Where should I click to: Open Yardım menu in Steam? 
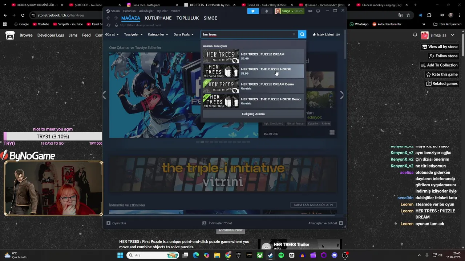point(175,11)
